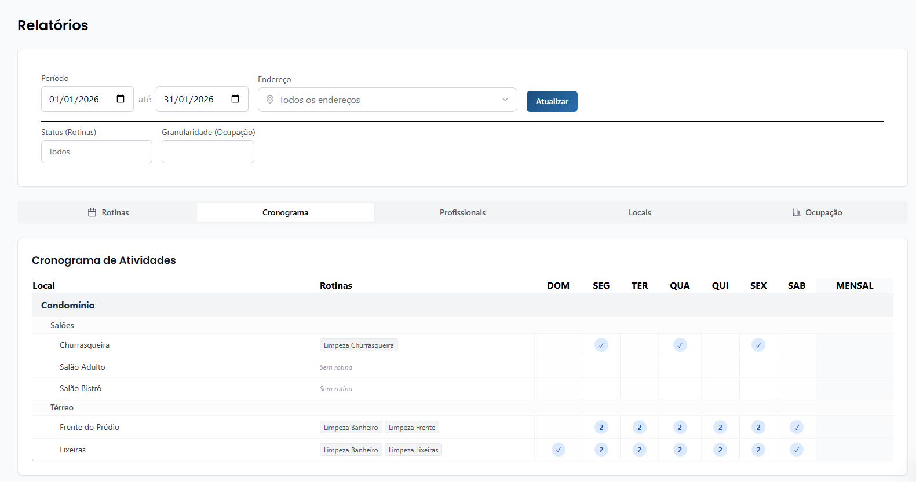Click the location pin icon in Endereço

click(x=270, y=100)
